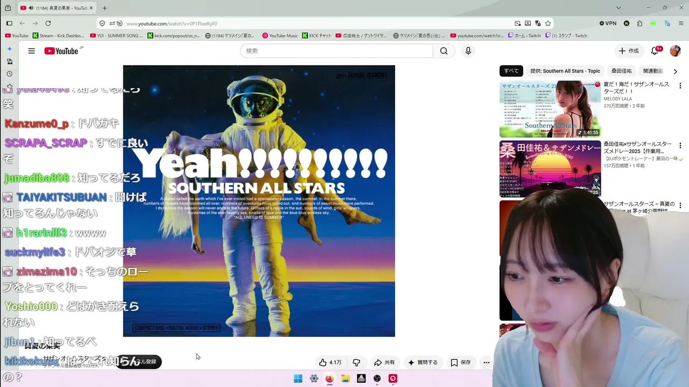This screenshot has width=689, height=387.
Task: Open OBS Studio from the taskbar
Action: pos(377,378)
